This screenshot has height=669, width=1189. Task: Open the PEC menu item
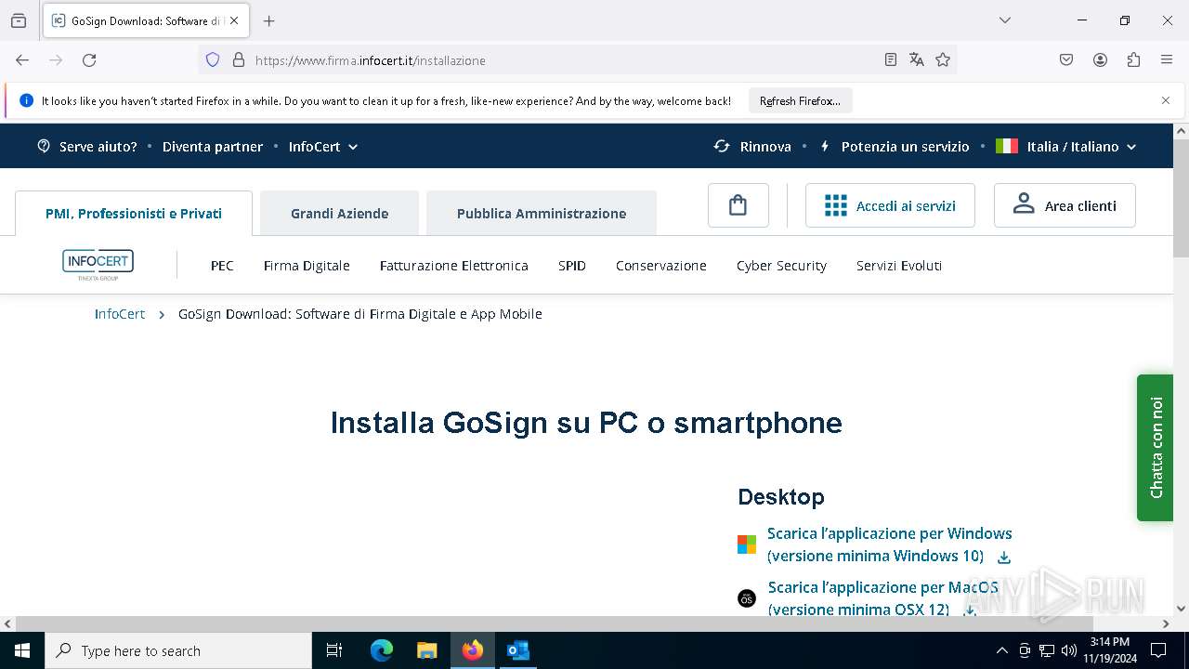(222, 265)
